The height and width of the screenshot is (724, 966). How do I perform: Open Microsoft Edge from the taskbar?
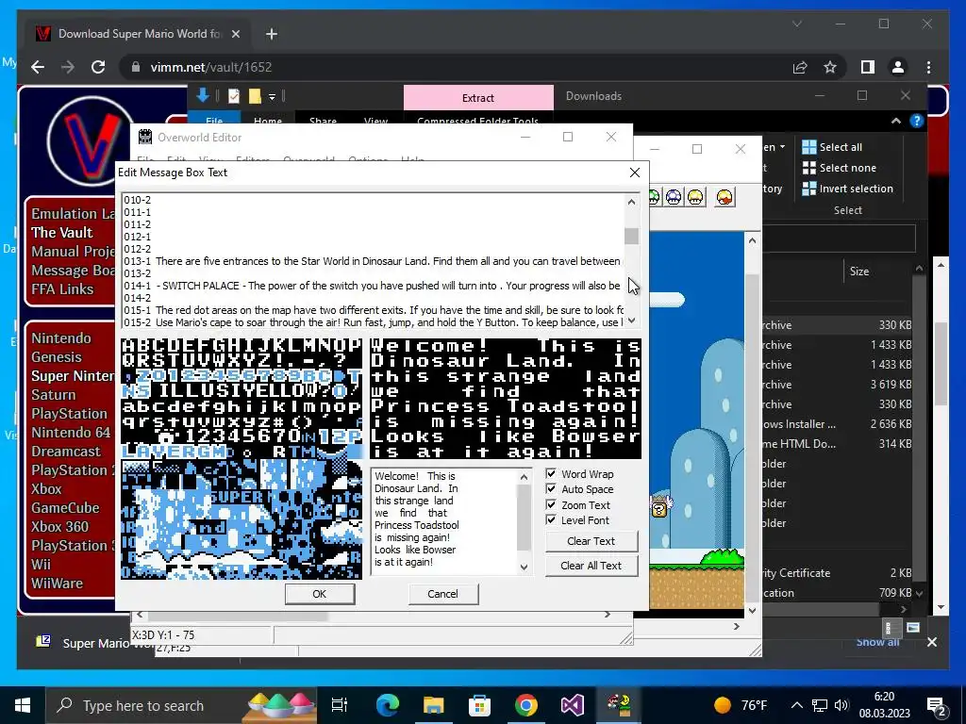(x=387, y=705)
